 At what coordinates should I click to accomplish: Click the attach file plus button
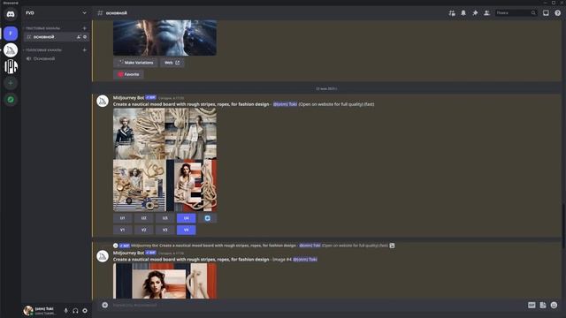click(x=104, y=305)
